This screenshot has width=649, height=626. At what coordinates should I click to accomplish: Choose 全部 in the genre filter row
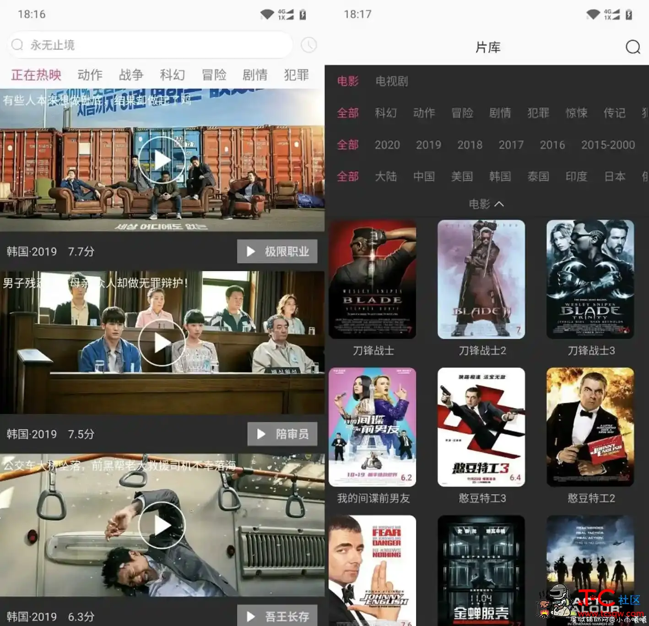click(348, 113)
